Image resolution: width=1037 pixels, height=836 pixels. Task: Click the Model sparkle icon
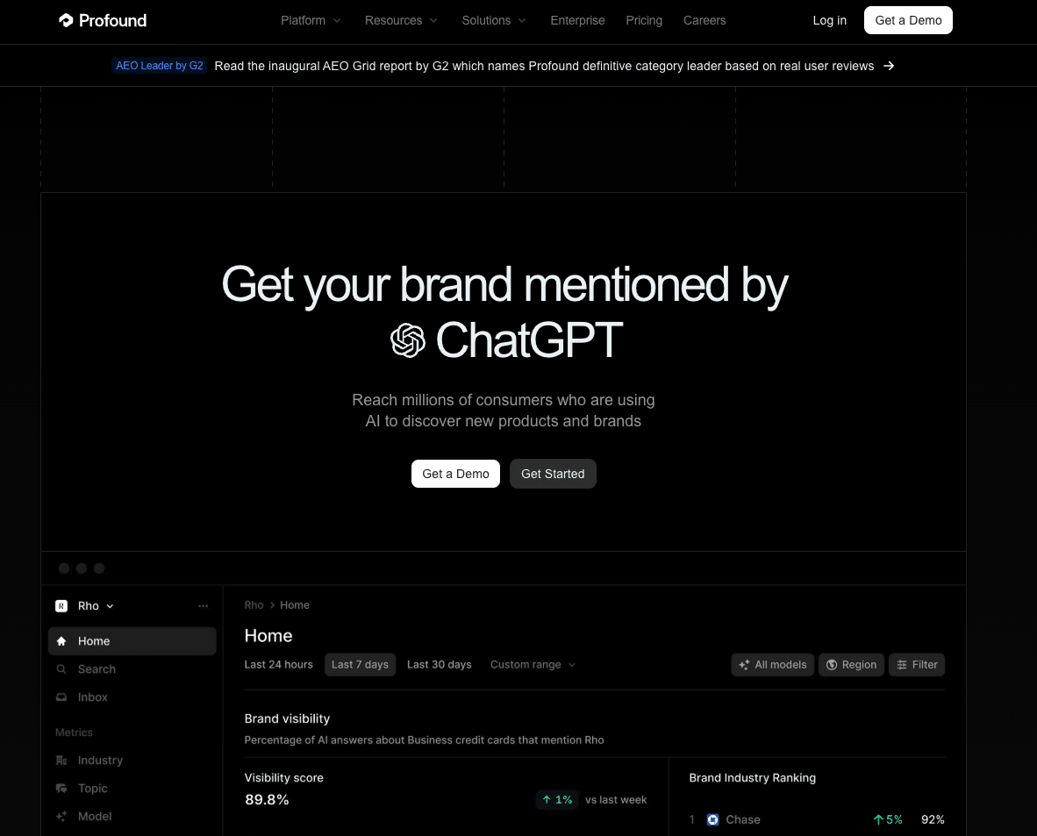pyautogui.click(x=61, y=816)
